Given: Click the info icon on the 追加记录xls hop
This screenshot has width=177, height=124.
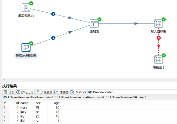Looking at the screenshot, I should tap(53, 14).
